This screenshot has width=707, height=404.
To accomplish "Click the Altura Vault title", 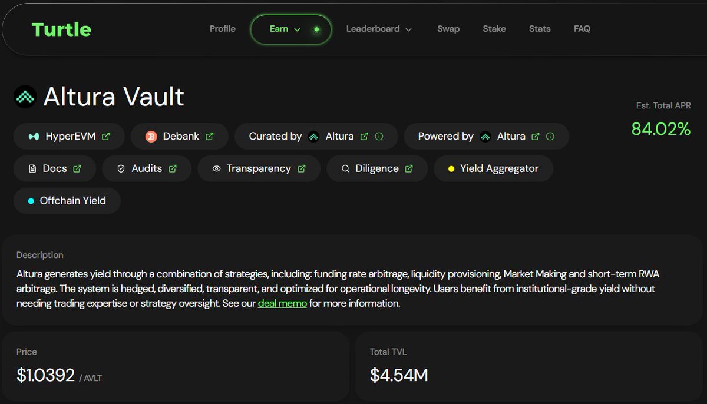I will click(114, 97).
